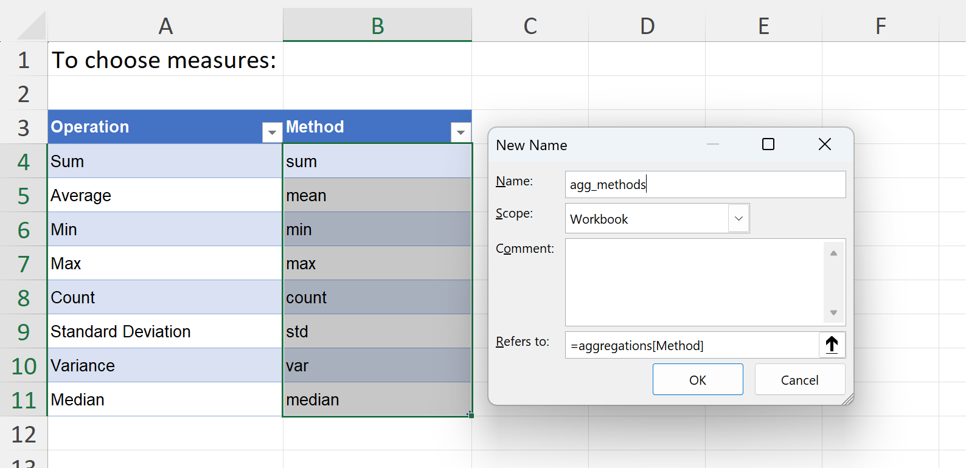966x468 pixels.
Task: Maximize the New Name dialog
Action: click(x=768, y=145)
